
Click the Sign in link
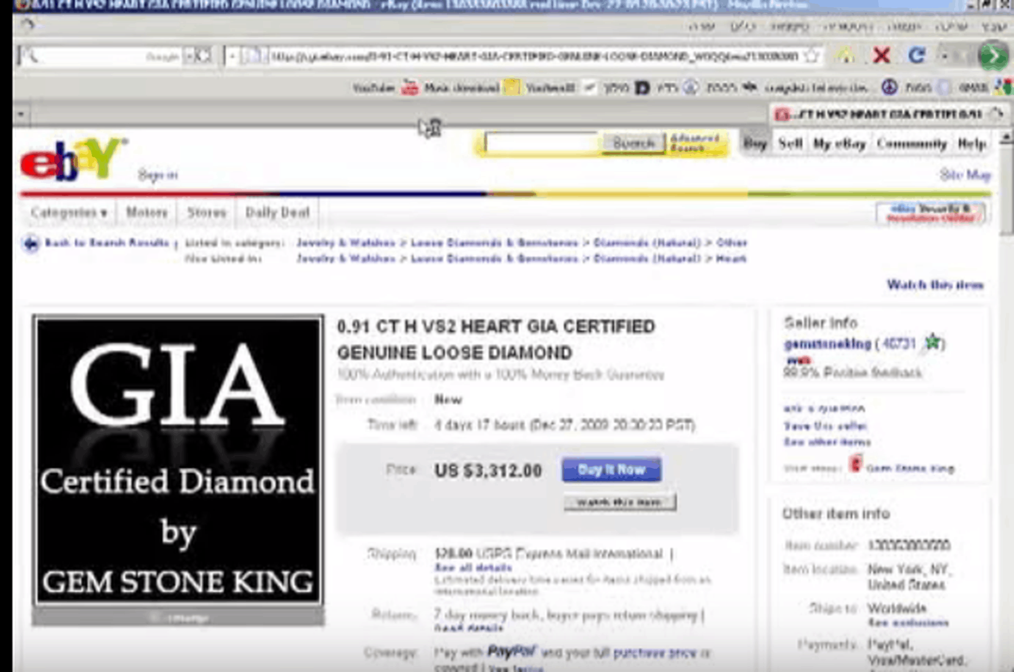click(x=158, y=175)
